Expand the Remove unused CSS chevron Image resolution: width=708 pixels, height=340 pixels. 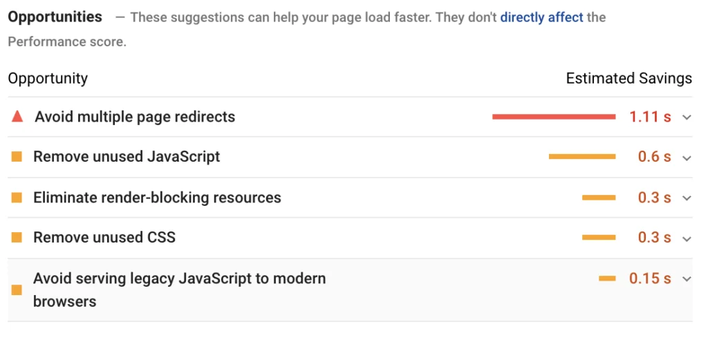coord(687,238)
